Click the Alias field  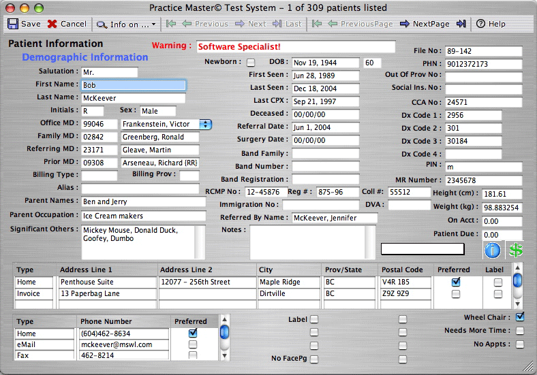[x=140, y=189]
